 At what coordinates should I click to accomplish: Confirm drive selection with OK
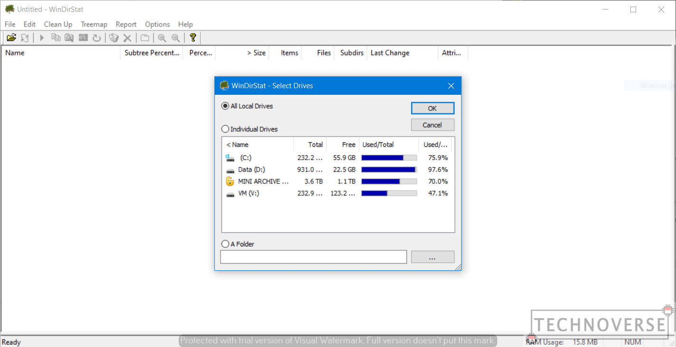coord(433,108)
